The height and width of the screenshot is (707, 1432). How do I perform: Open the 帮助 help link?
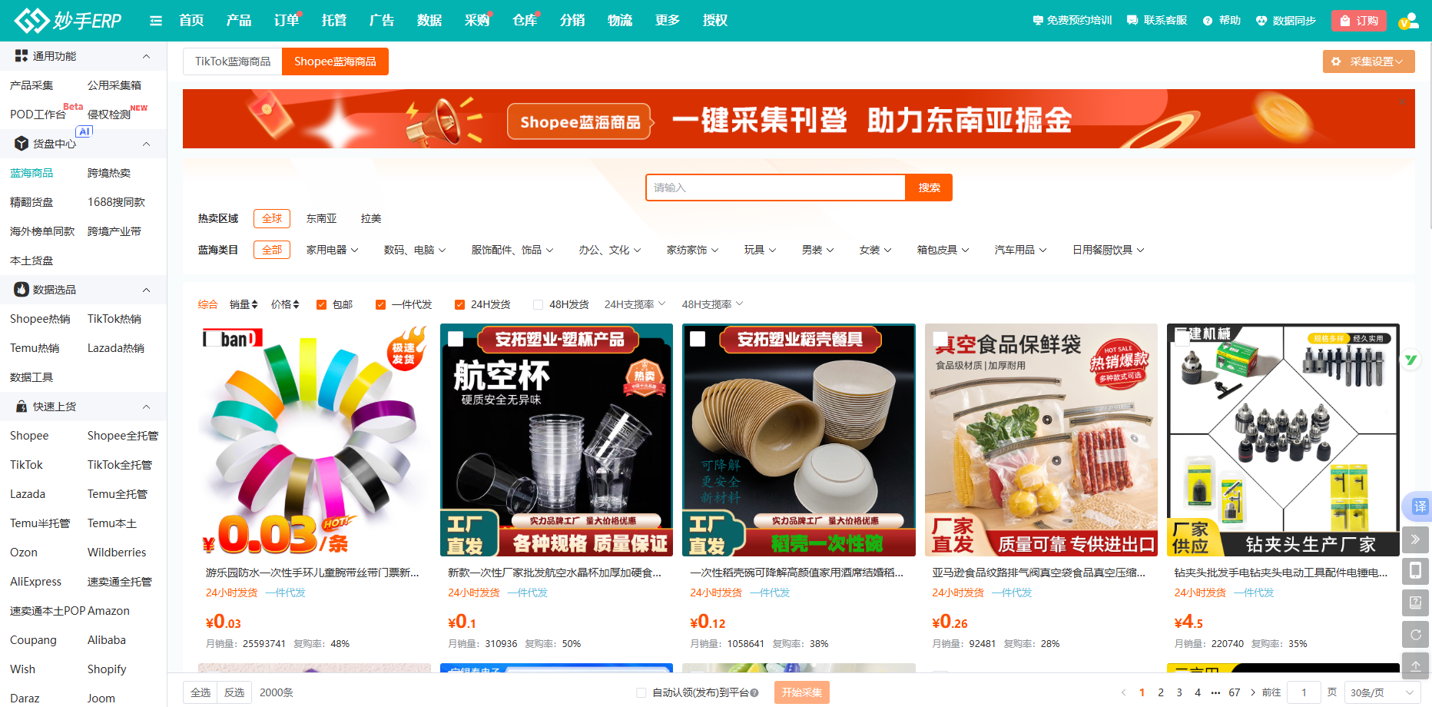[x=1222, y=21]
